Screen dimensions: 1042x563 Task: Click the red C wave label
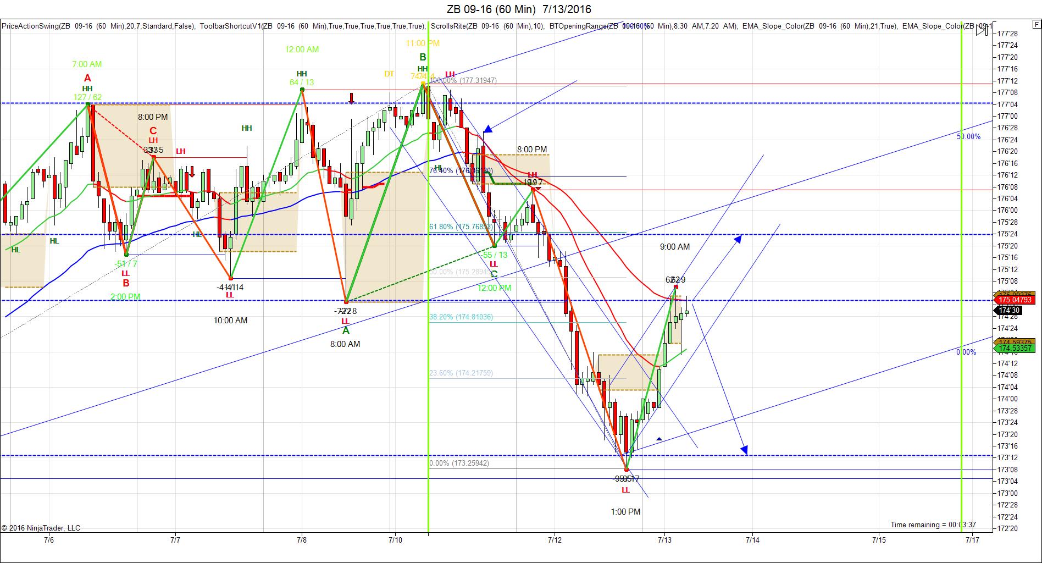(x=153, y=131)
